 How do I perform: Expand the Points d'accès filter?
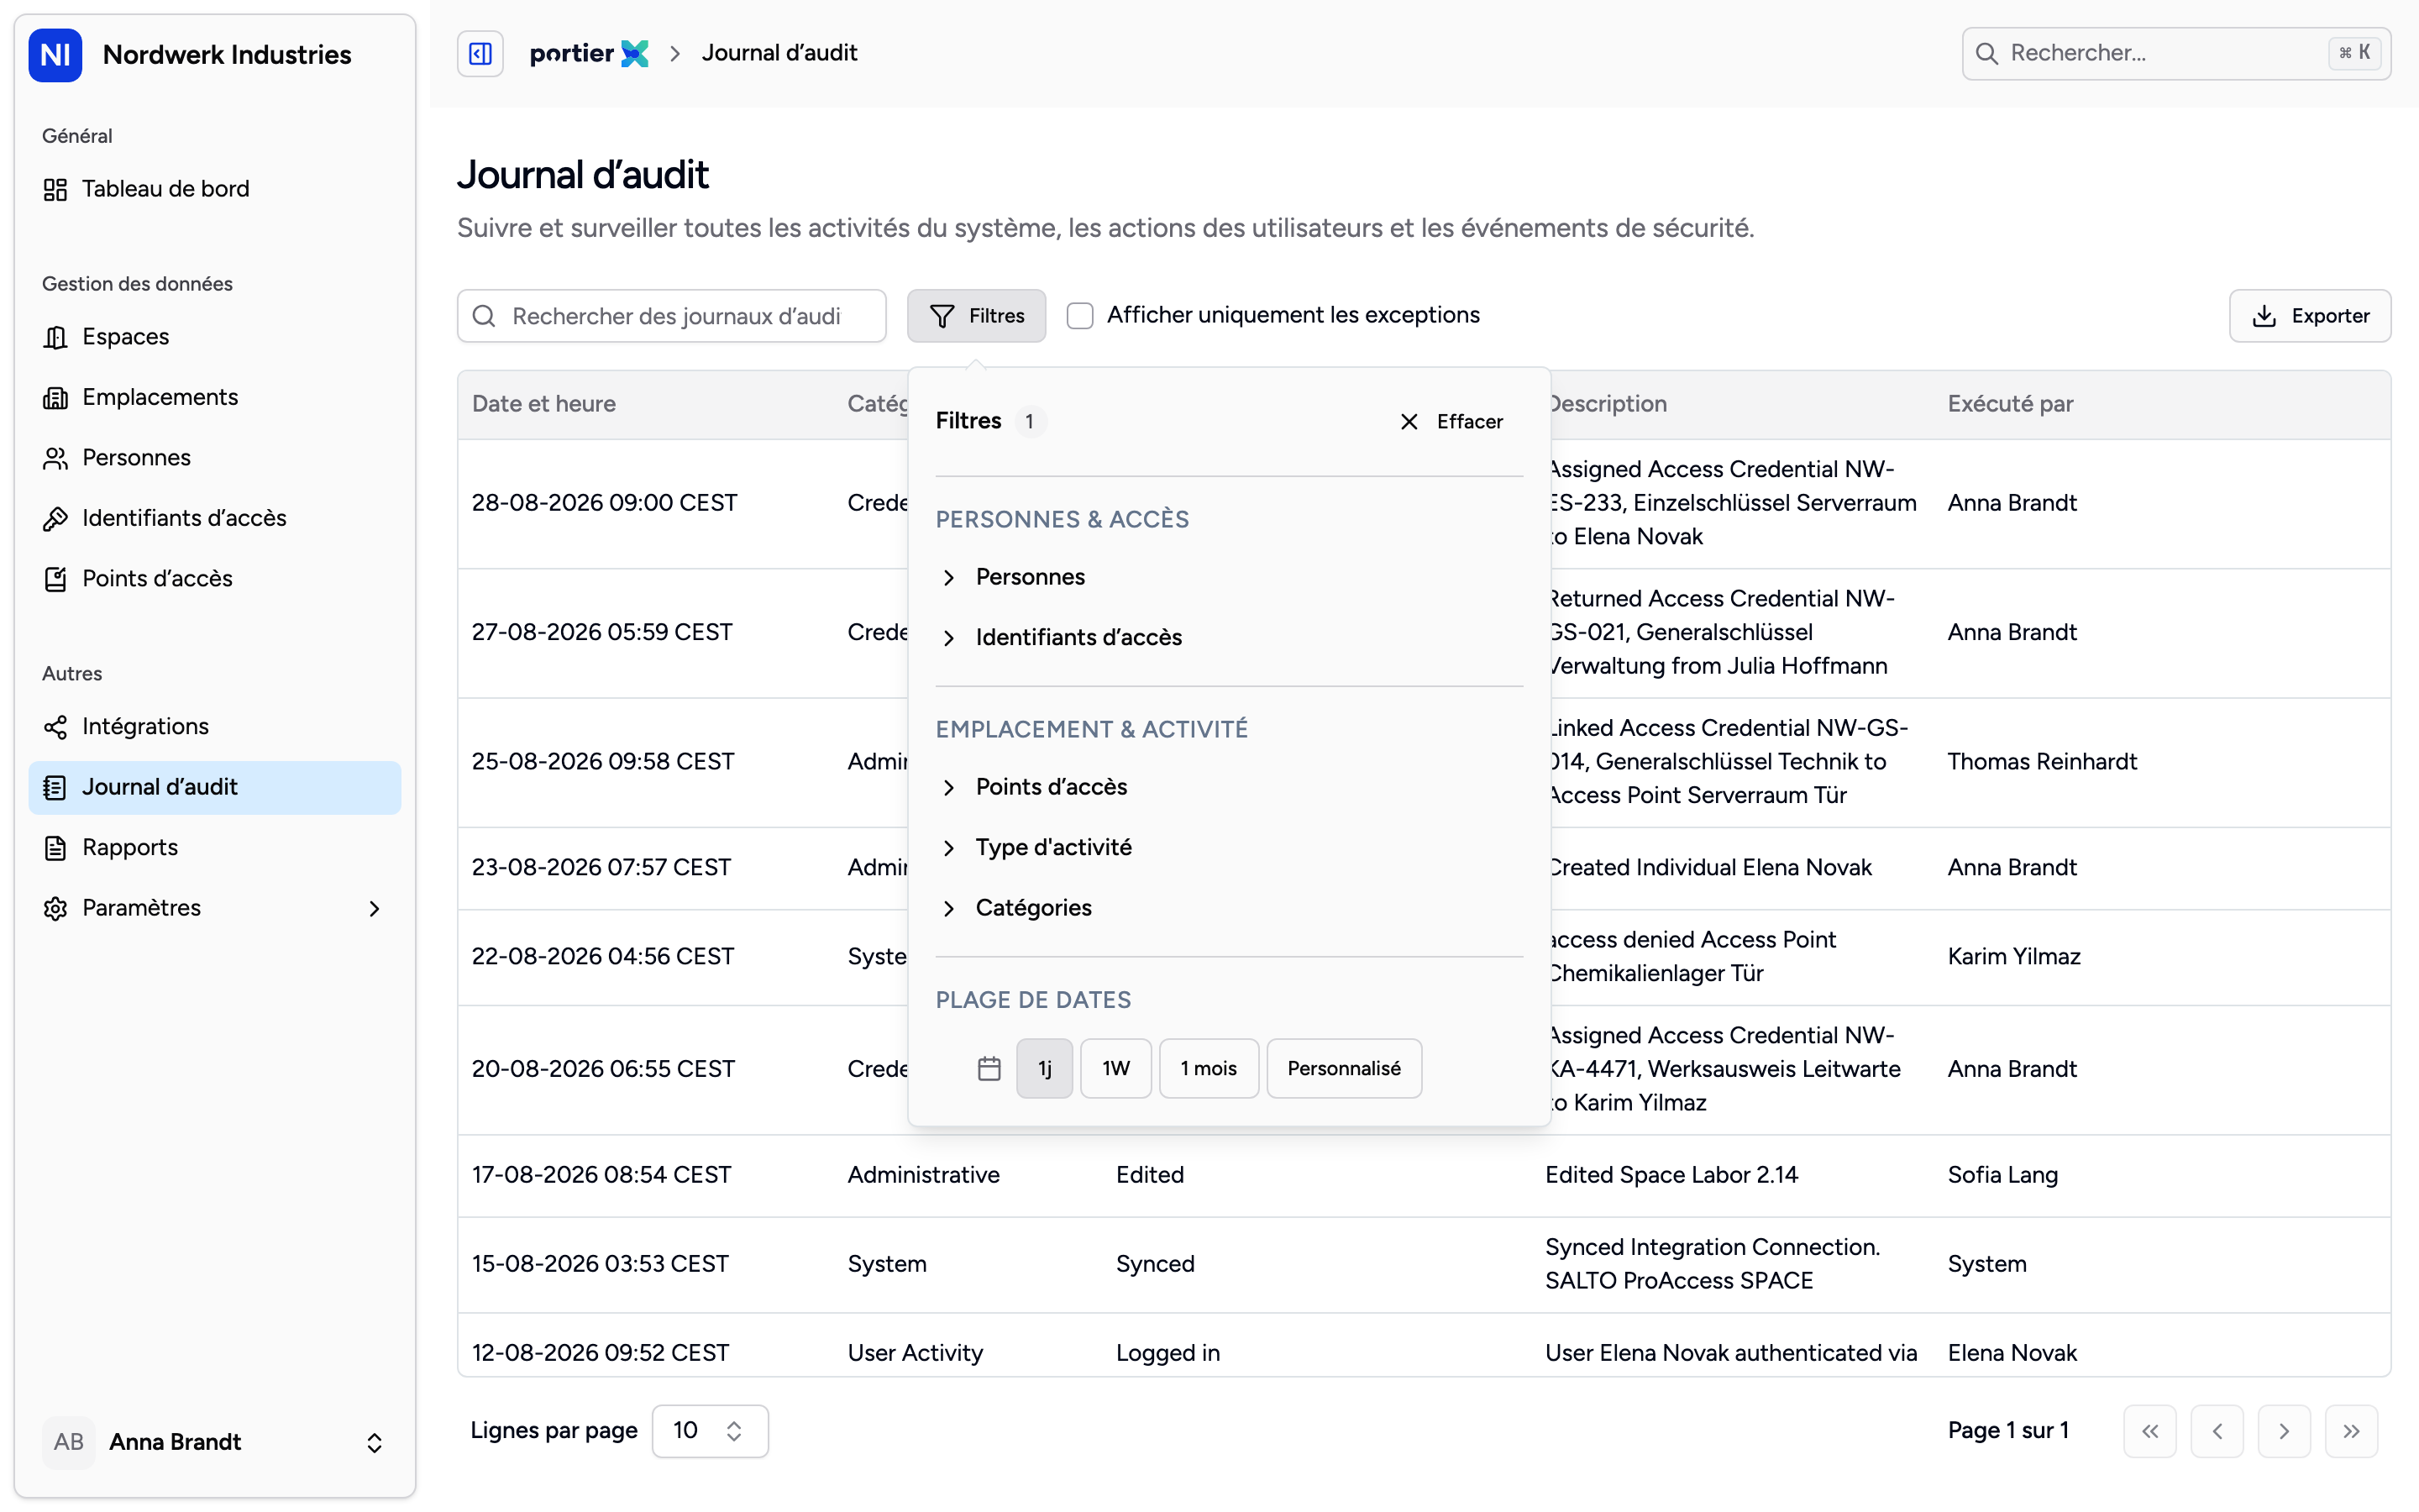[1229, 788]
